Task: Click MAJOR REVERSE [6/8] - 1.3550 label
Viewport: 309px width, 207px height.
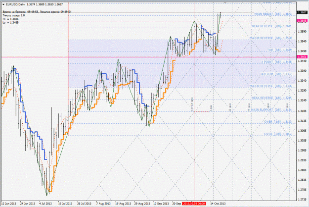Action: click(270, 38)
